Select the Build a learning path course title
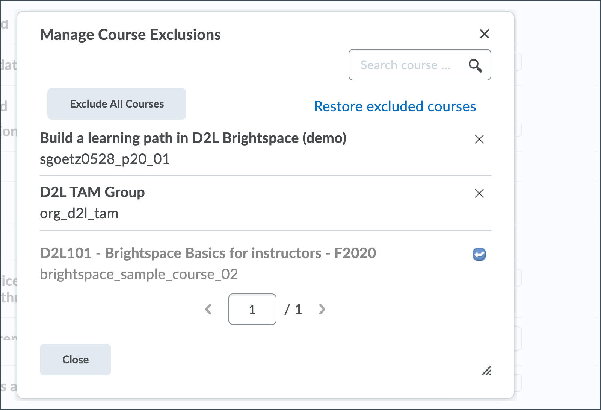This screenshot has width=601, height=410. 193,138
